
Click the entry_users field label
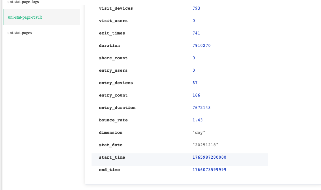(x=113, y=70)
